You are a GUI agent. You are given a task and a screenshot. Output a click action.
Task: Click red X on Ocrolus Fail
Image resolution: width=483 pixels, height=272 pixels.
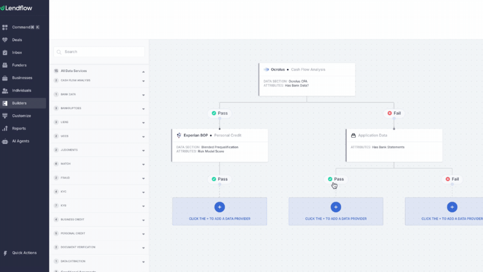click(x=390, y=113)
